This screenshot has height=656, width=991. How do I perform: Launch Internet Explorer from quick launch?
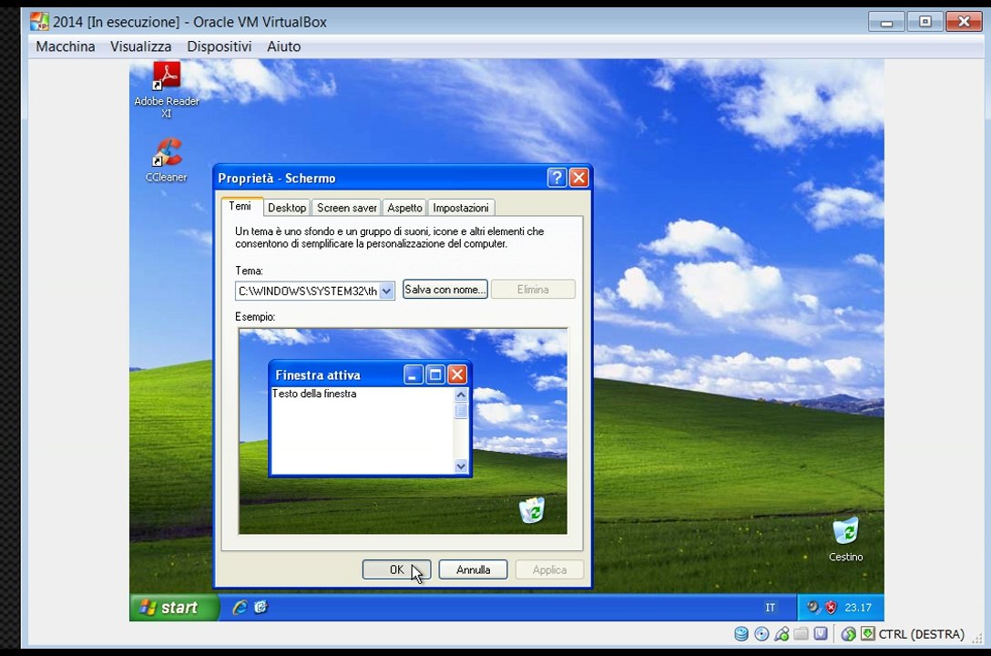coord(240,608)
